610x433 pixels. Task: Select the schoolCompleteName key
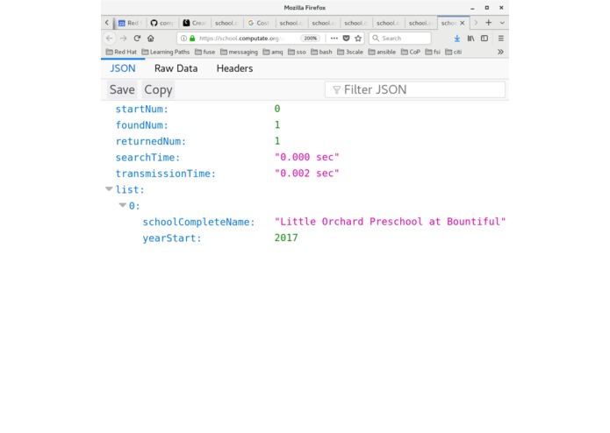[x=198, y=222]
